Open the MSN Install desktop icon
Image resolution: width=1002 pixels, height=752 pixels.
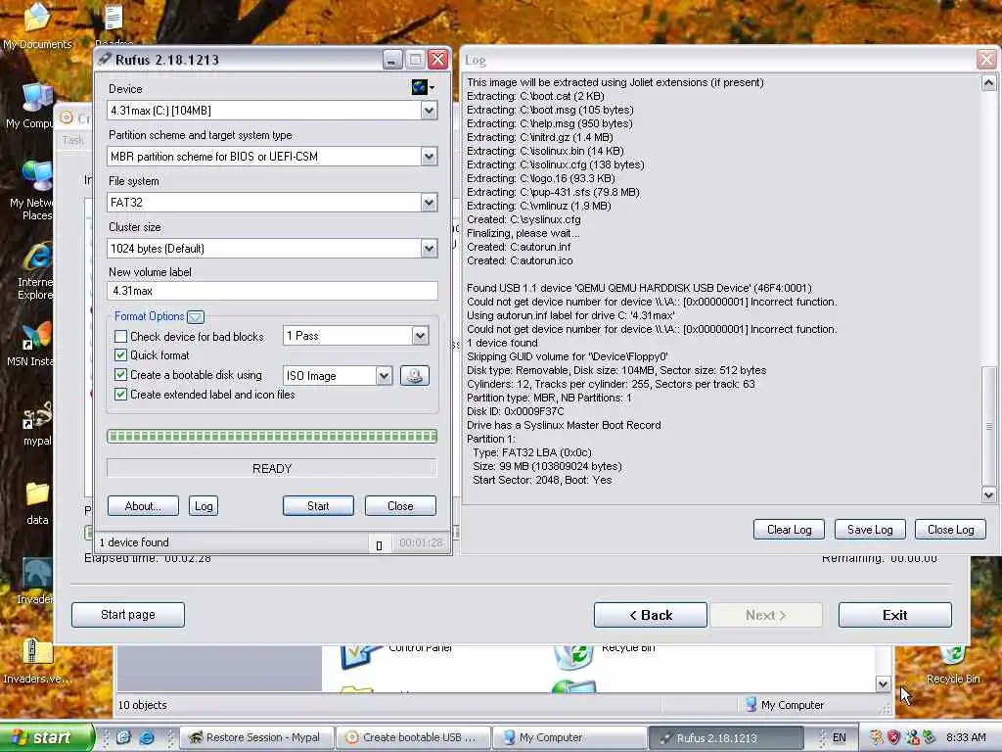pos(32,344)
